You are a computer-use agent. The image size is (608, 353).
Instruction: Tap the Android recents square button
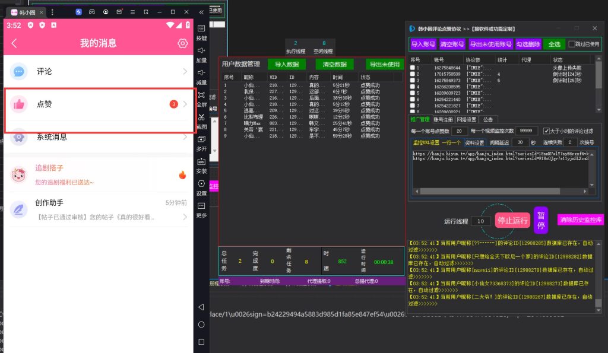coord(201,342)
